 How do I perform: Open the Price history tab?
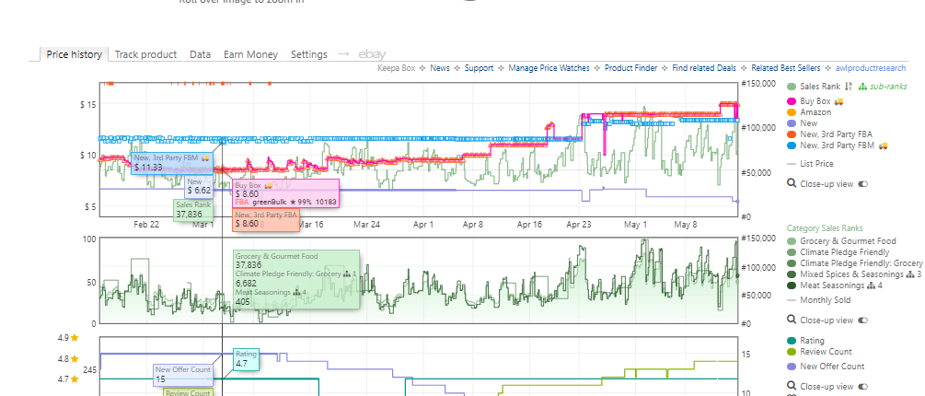click(x=75, y=54)
